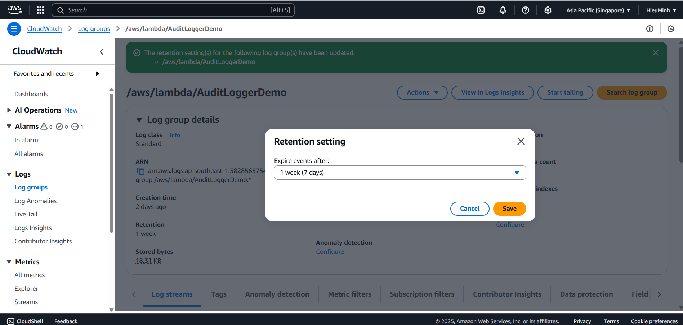Open the help question-mark menu

526,10
